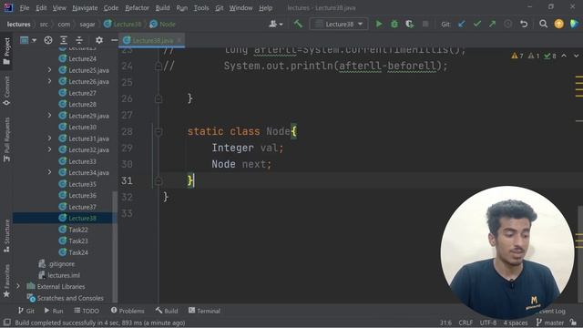Open Project view mode dropdown
The width and height of the screenshot is (583, 328).
point(28,40)
